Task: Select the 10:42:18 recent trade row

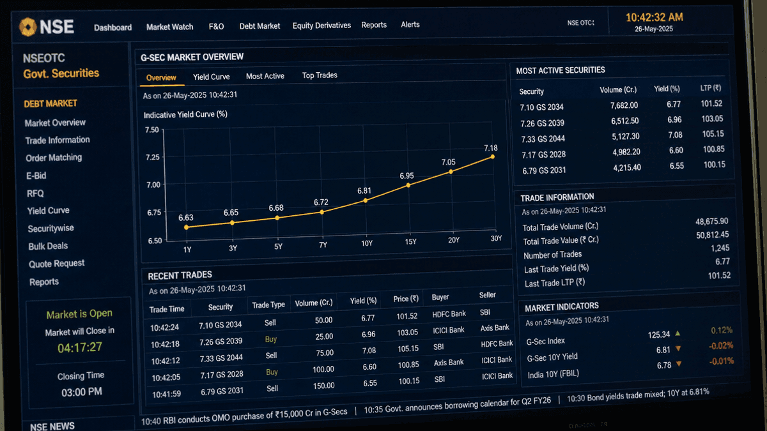Action: coord(331,336)
